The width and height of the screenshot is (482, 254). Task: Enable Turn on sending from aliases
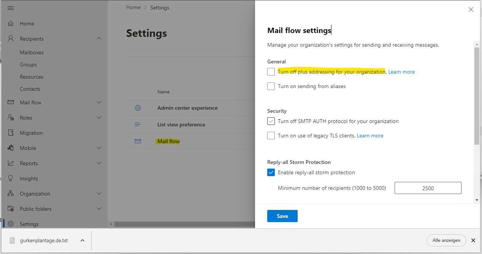(x=271, y=86)
